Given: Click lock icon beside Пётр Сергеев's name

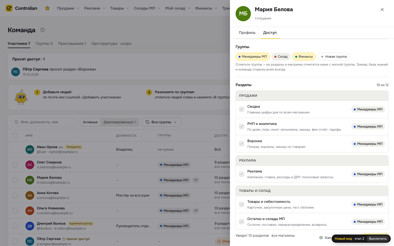Looking at the screenshot, I should (x=64, y=239).
